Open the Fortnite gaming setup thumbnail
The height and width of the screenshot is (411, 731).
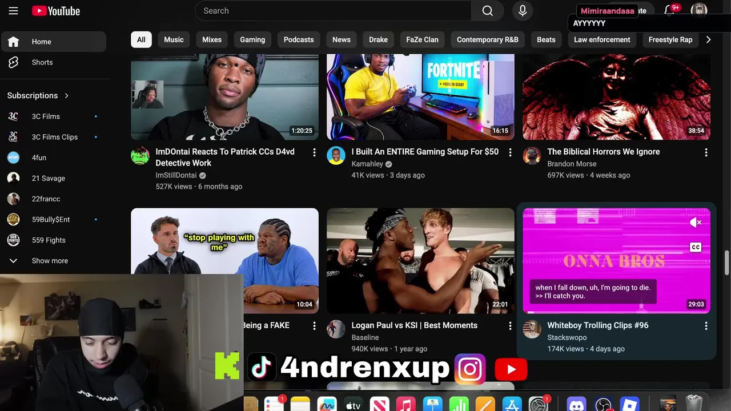click(420, 96)
